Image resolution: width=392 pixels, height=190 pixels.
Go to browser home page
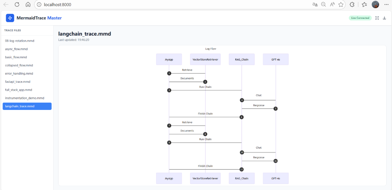point(28,5)
